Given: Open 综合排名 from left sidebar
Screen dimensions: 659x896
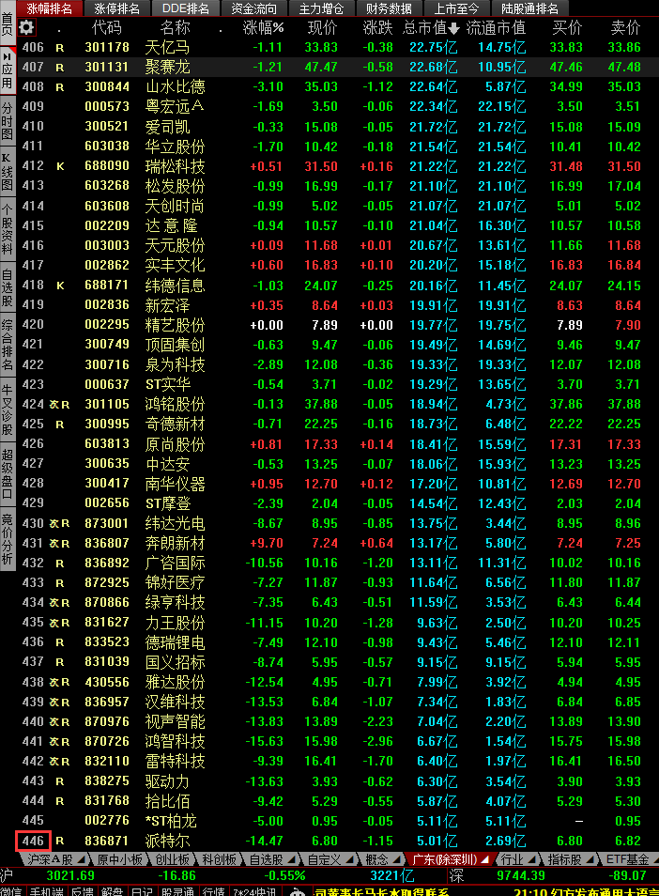Looking at the screenshot, I should click(x=8, y=345).
